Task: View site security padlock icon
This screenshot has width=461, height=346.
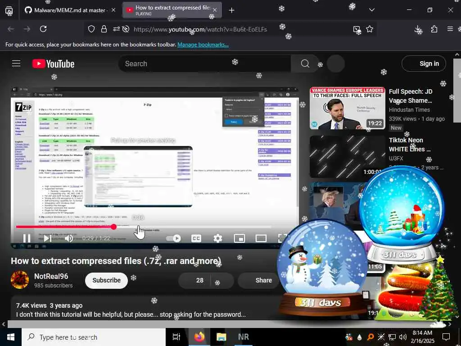Action: [104, 29]
